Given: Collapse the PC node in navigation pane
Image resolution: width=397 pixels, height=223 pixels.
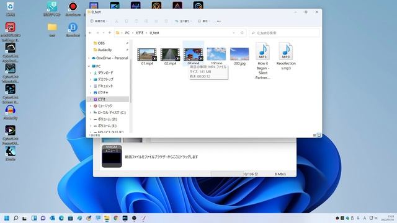Looking at the screenshot, I should [89, 66].
